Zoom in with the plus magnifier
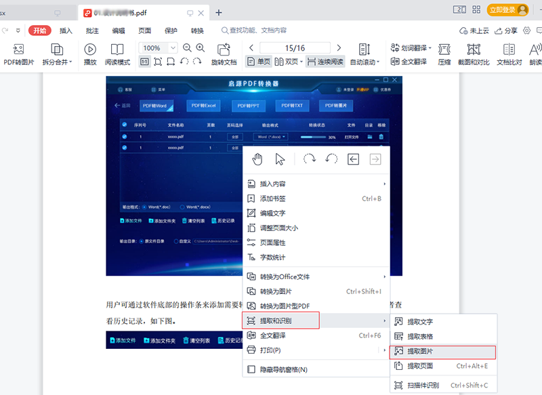 point(200,47)
